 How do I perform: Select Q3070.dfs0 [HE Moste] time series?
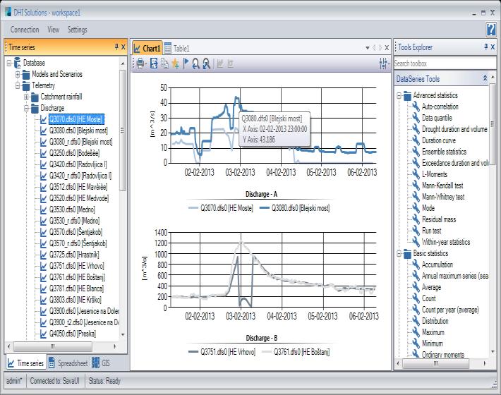(x=76, y=119)
